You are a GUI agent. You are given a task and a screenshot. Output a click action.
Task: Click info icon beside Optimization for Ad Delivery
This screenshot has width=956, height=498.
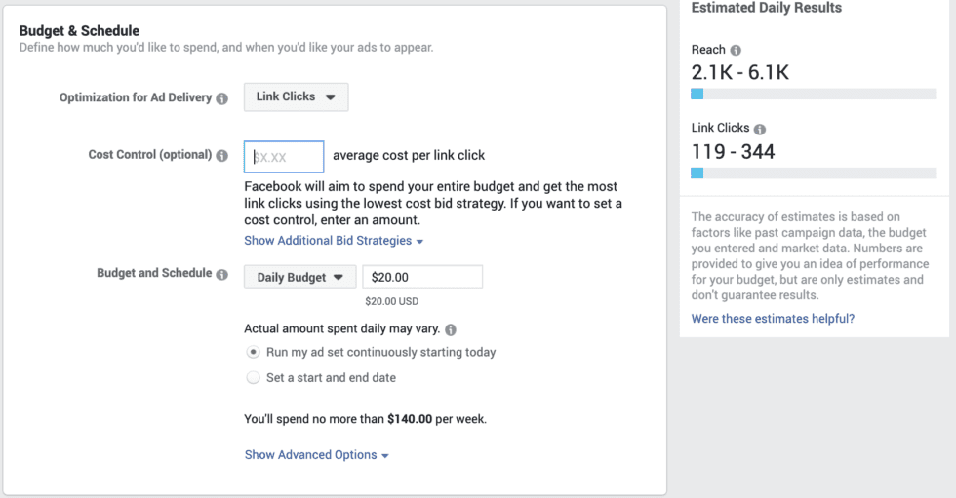pos(222,98)
